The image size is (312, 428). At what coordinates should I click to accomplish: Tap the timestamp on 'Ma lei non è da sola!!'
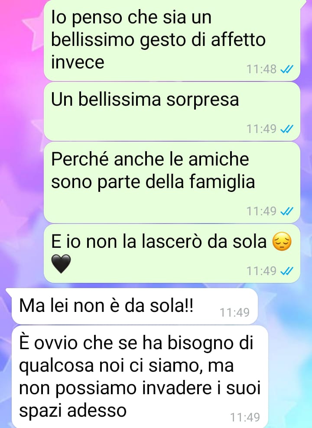[x=235, y=312]
